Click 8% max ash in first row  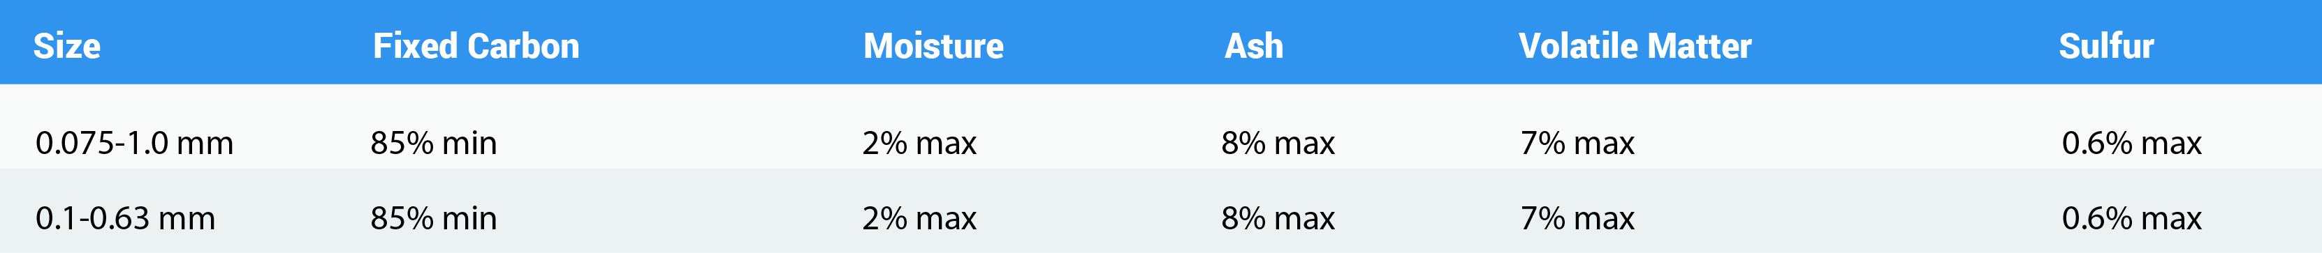pyautogui.click(x=1278, y=142)
